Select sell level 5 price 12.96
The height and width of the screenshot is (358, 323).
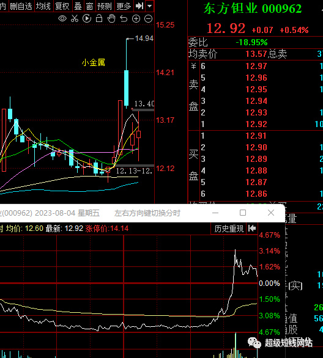tap(256, 78)
